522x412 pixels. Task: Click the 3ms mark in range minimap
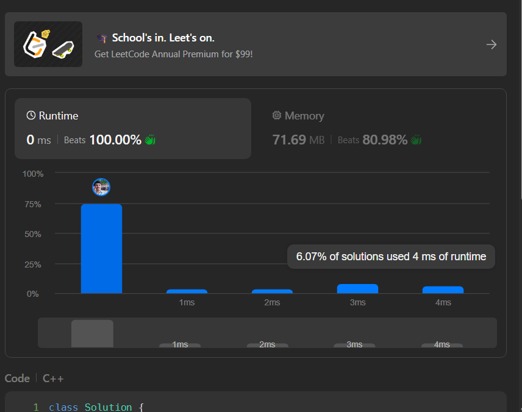tap(354, 345)
